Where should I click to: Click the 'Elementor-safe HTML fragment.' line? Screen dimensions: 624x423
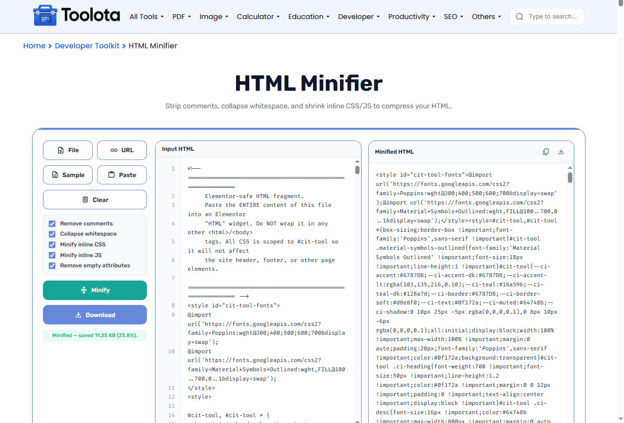[254, 196]
